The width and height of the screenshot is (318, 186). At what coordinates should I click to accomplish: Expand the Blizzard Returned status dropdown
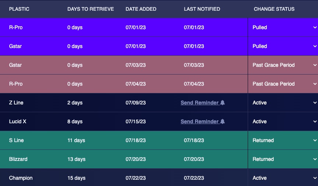[283, 159]
